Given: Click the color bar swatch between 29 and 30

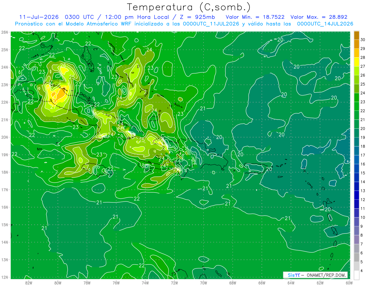Looking at the screenshot, I should (356, 44).
